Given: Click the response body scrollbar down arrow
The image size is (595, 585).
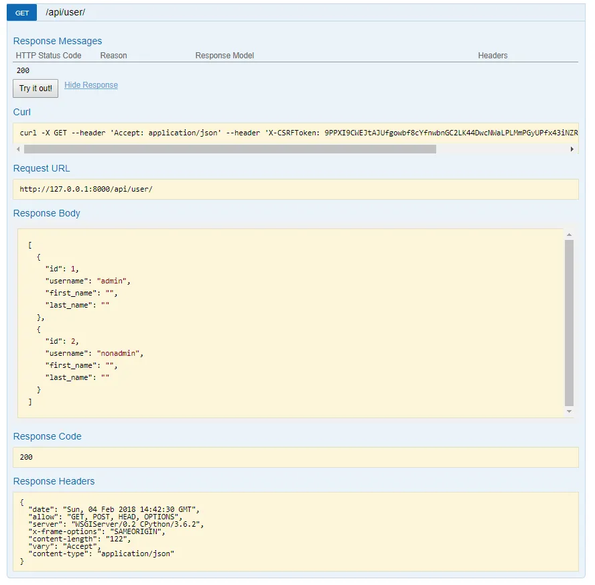Looking at the screenshot, I should tap(569, 411).
